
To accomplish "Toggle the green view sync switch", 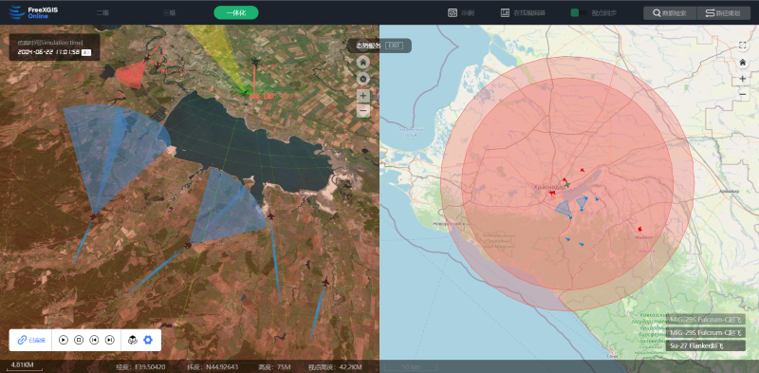I will point(579,13).
